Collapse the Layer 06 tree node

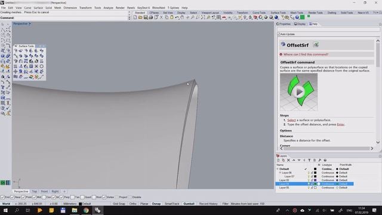point(280,173)
